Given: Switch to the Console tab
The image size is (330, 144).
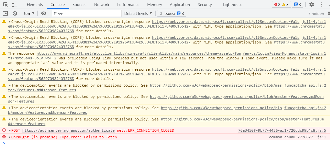Looking at the screenshot, I should point(58,5).
